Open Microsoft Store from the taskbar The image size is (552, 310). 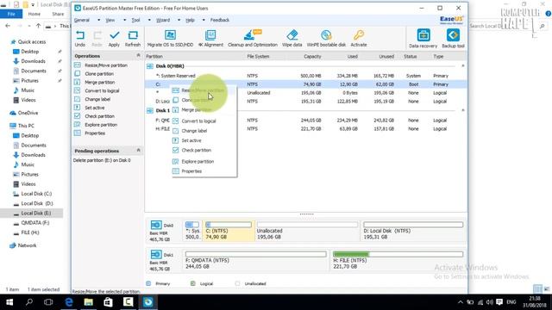[108, 302]
